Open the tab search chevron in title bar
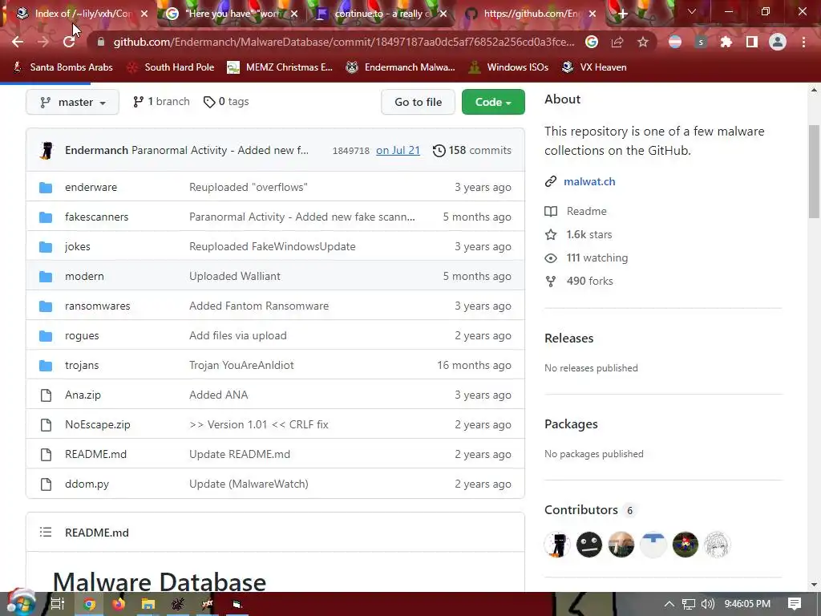The width and height of the screenshot is (821, 616). (x=692, y=12)
